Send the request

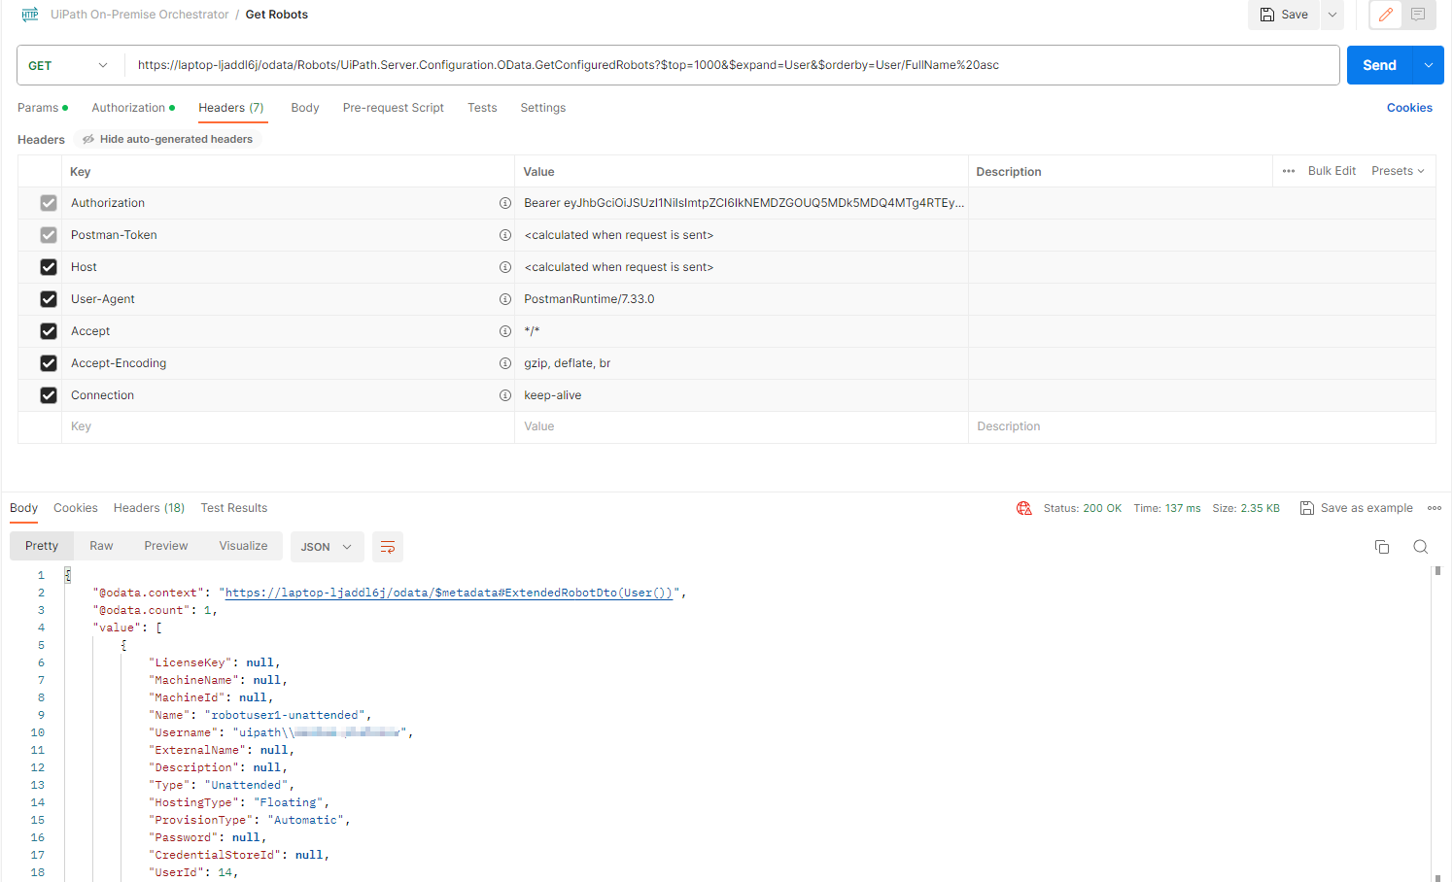point(1380,65)
